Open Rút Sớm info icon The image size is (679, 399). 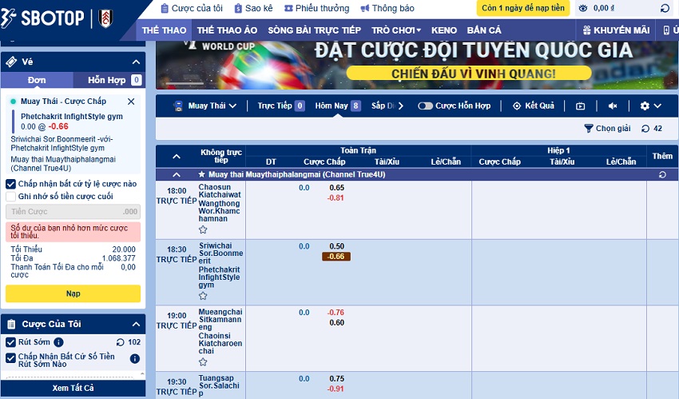pos(58,342)
